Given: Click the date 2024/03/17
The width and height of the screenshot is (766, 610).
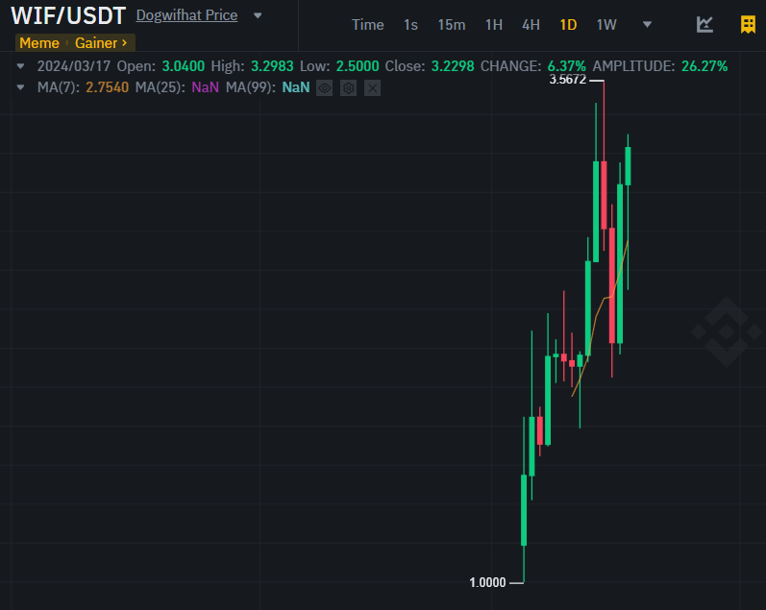Looking at the screenshot, I should tap(74, 66).
